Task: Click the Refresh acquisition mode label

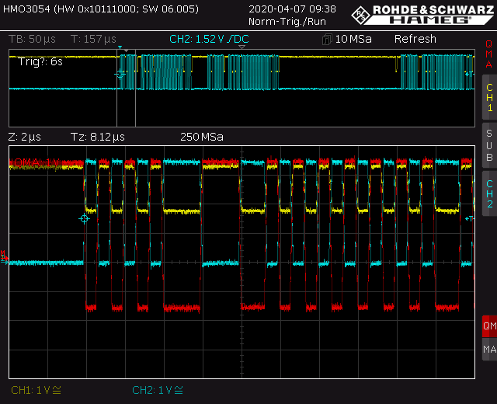Action: [415, 39]
